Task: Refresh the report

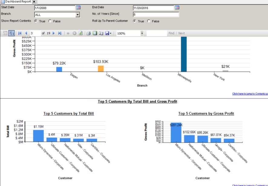Action: (80, 33)
